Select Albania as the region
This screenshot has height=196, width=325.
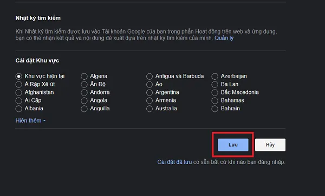18,109
